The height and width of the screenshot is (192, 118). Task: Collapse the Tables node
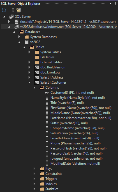[24, 47]
